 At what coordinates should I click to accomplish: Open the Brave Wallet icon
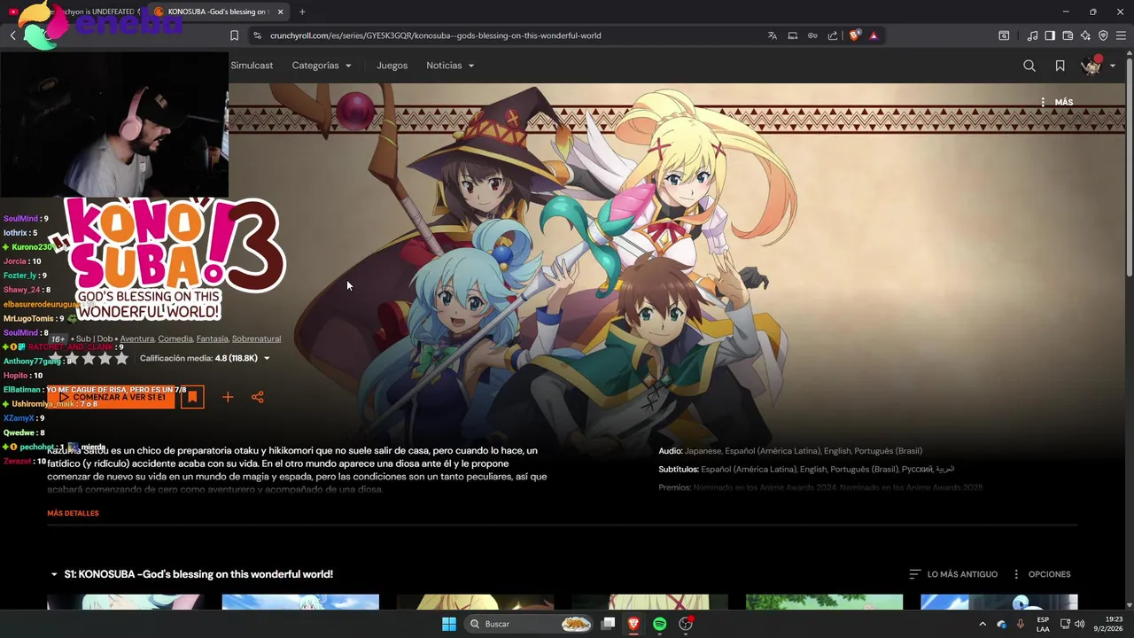coord(1068,35)
